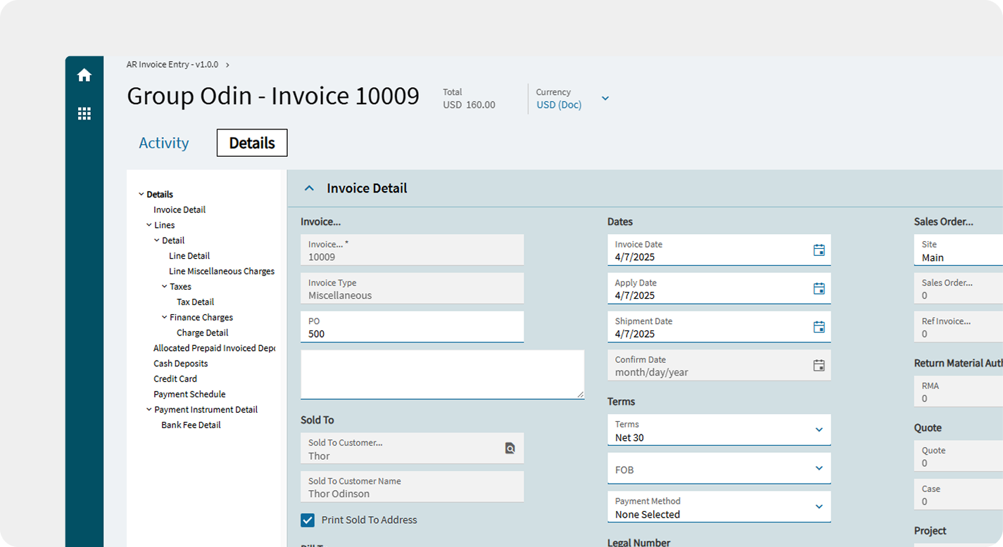
Task: Select Line Detail in the tree
Action: (189, 256)
